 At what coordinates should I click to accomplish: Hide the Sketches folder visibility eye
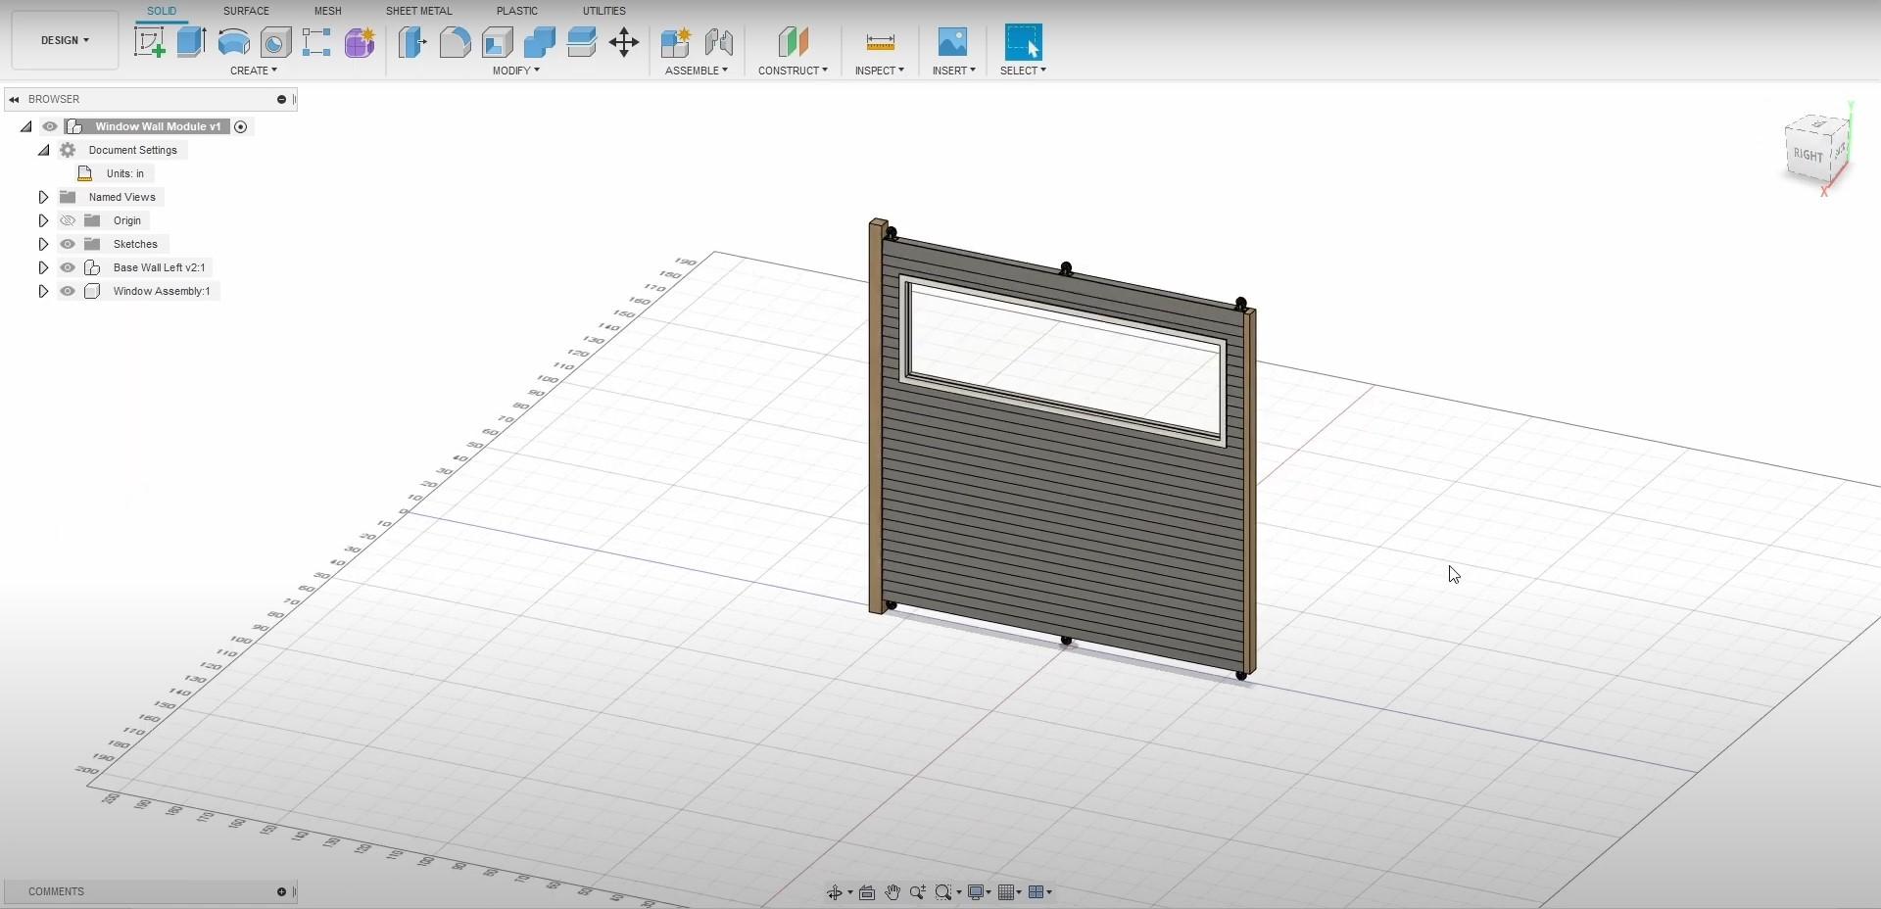click(68, 244)
